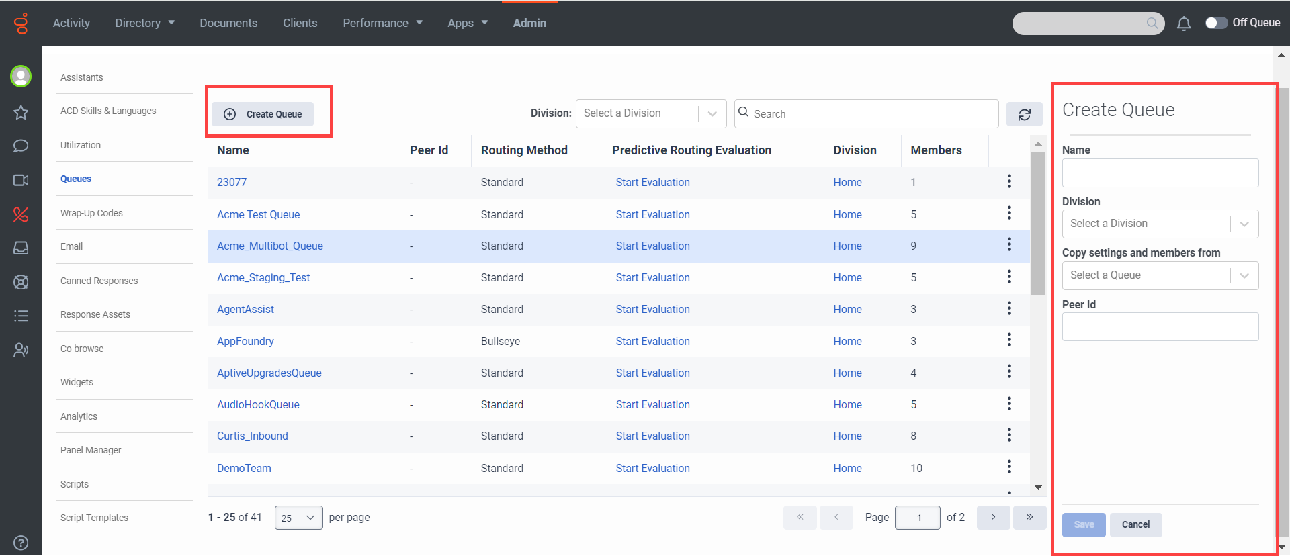Open the Performance menu
The height and width of the screenshot is (556, 1290).
[x=382, y=23]
